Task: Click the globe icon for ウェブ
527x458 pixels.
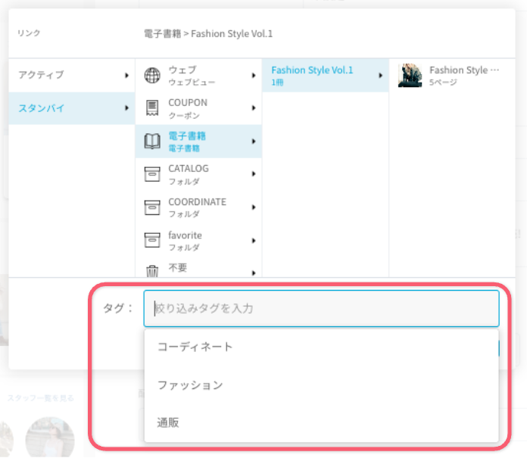Action: tap(152, 75)
